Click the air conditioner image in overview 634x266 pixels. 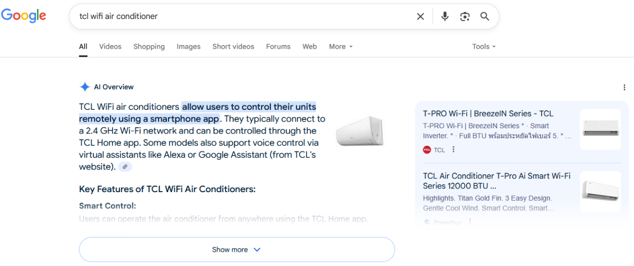point(360,131)
